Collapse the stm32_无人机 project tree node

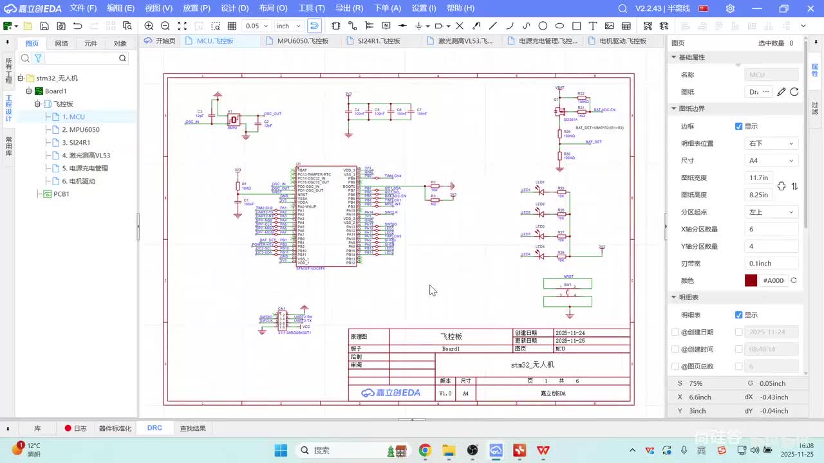(x=21, y=78)
